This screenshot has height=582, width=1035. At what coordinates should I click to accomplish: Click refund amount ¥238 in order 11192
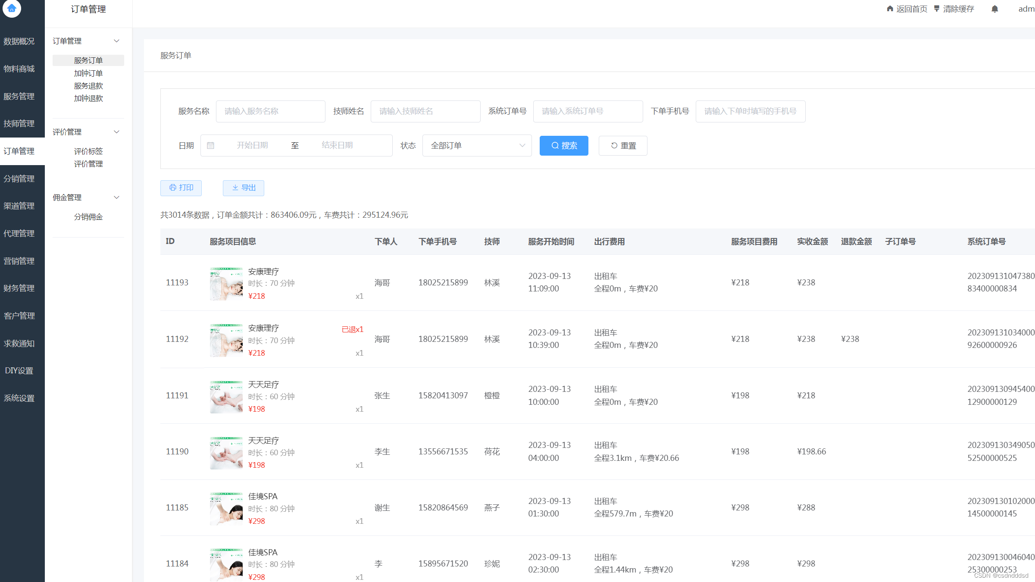[x=850, y=339]
